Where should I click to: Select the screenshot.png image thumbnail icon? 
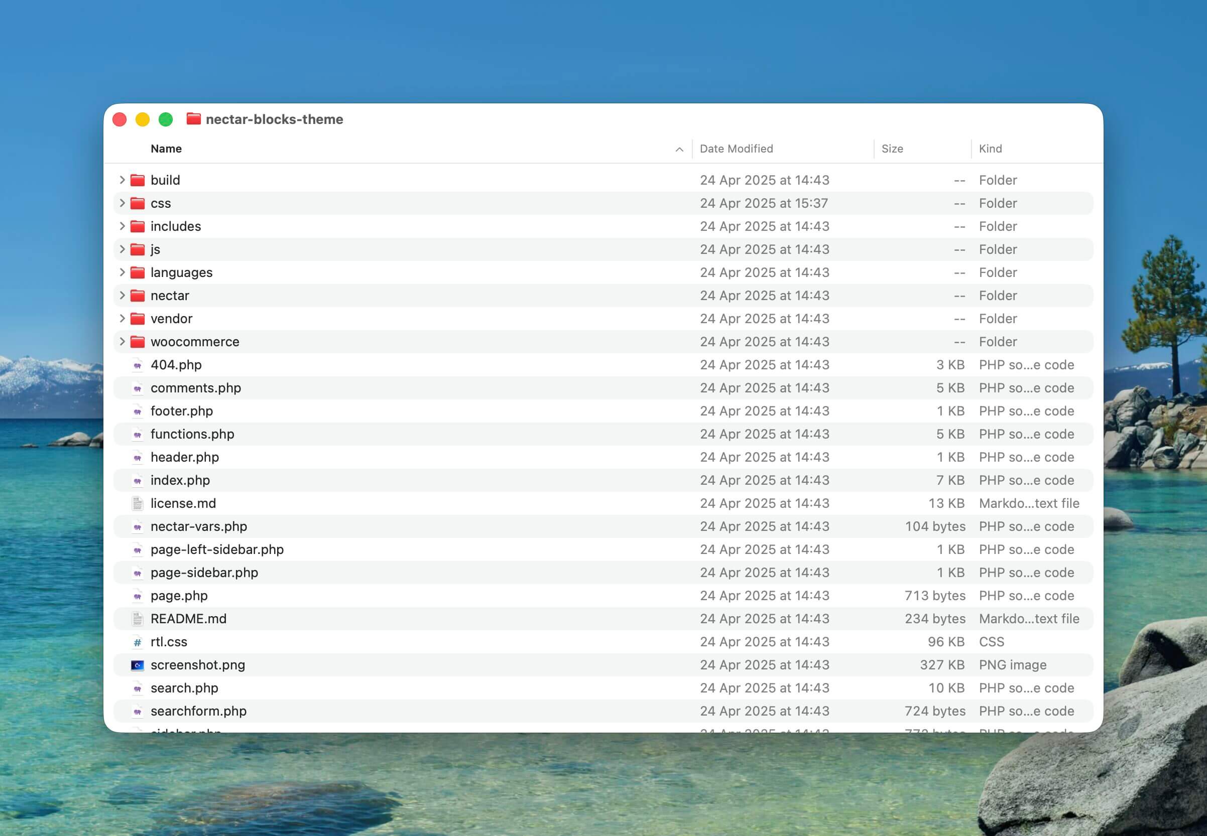(x=137, y=665)
